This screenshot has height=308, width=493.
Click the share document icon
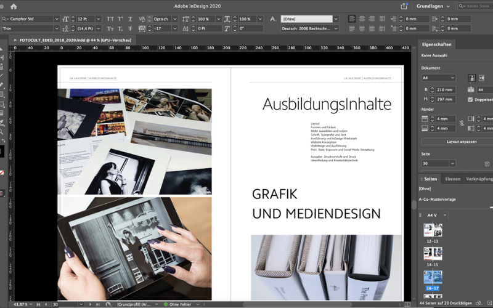[x=404, y=6]
